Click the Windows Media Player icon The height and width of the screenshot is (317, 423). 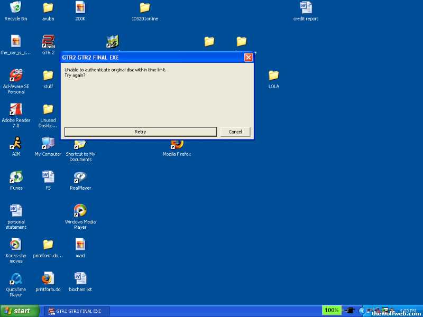coord(80,211)
